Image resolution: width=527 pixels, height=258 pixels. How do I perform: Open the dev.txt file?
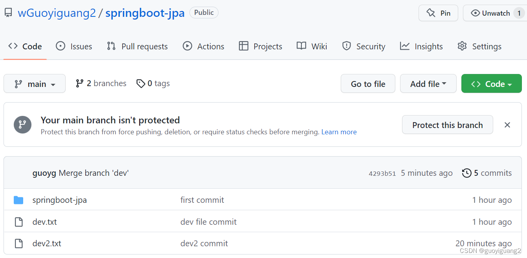coord(45,222)
